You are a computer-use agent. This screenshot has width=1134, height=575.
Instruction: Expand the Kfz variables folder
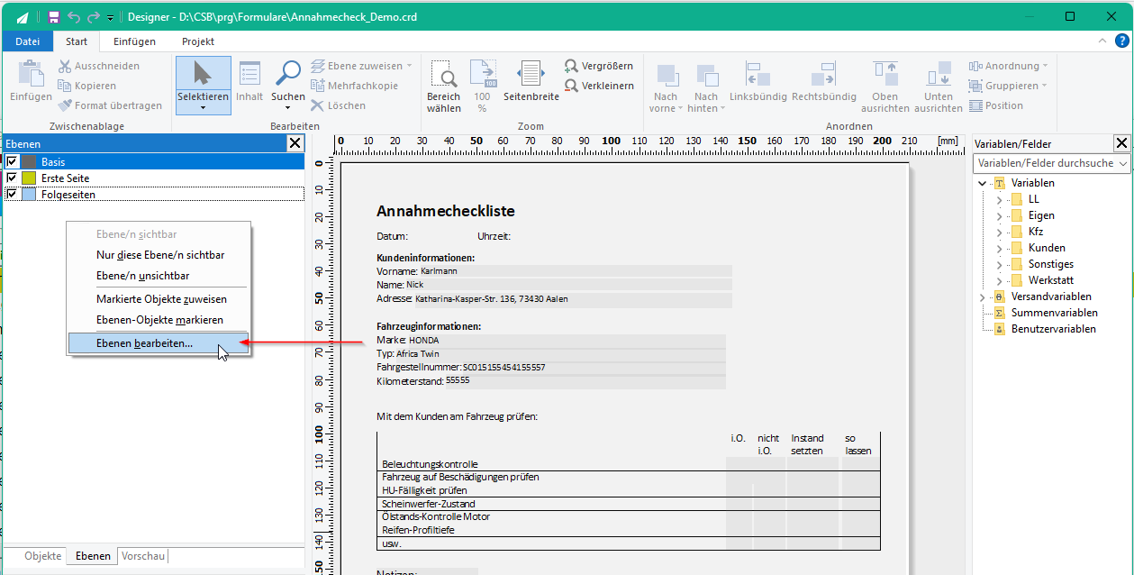(x=999, y=232)
